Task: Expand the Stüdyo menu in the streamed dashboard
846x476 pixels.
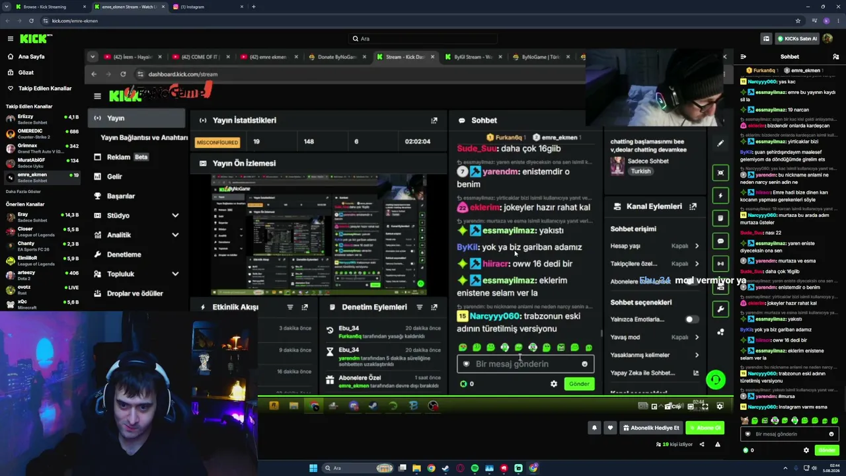Action: point(175,216)
